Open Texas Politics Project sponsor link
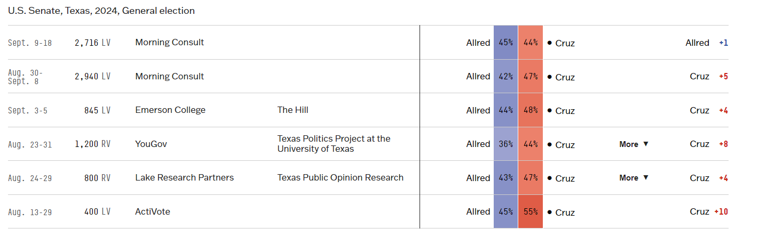 pyautogui.click(x=334, y=144)
